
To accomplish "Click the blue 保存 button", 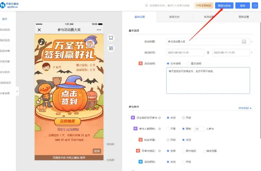I will [x=243, y=6].
